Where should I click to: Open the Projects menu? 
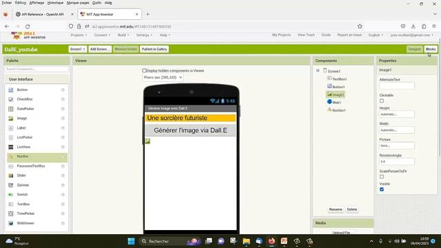pyautogui.click(x=79, y=35)
